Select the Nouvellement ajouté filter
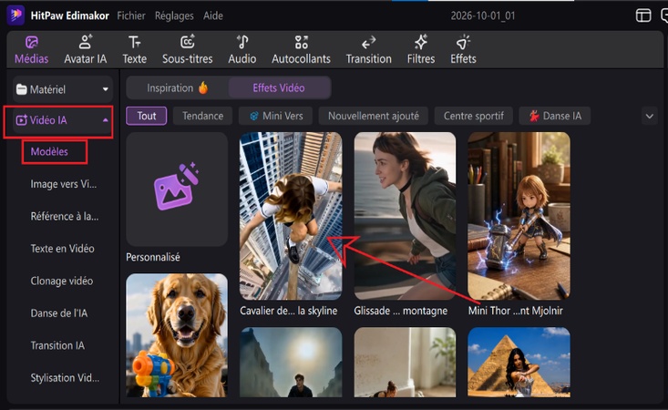668x410 pixels. (374, 116)
